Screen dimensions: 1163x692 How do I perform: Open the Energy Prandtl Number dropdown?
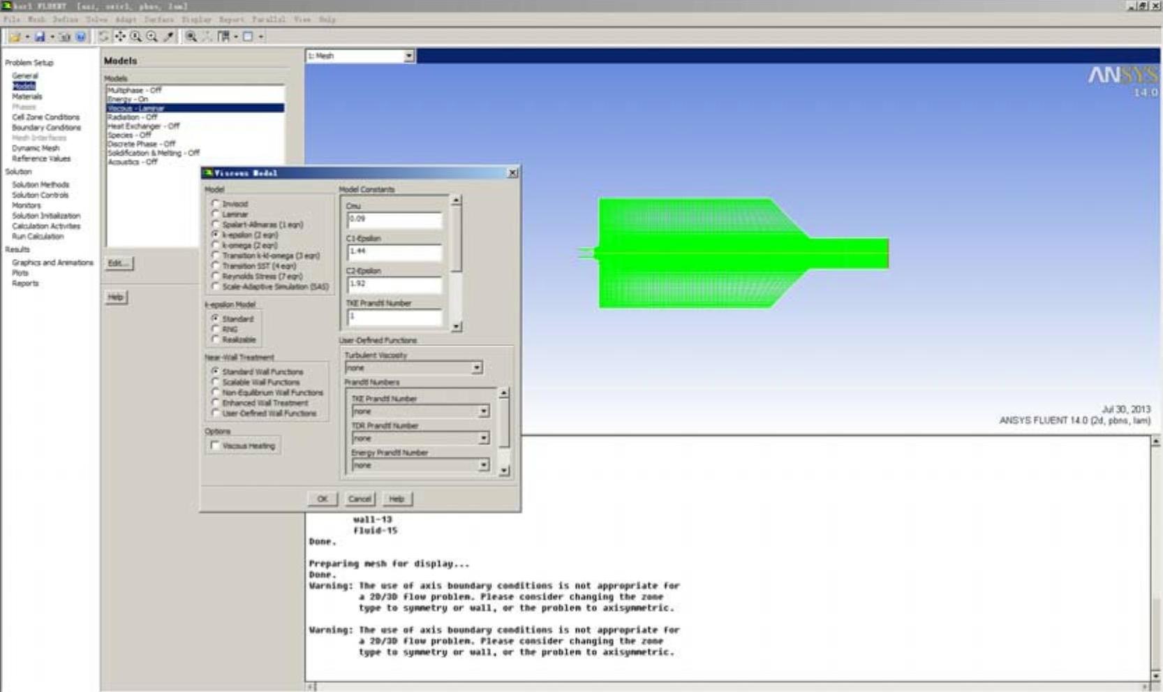pos(483,465)
